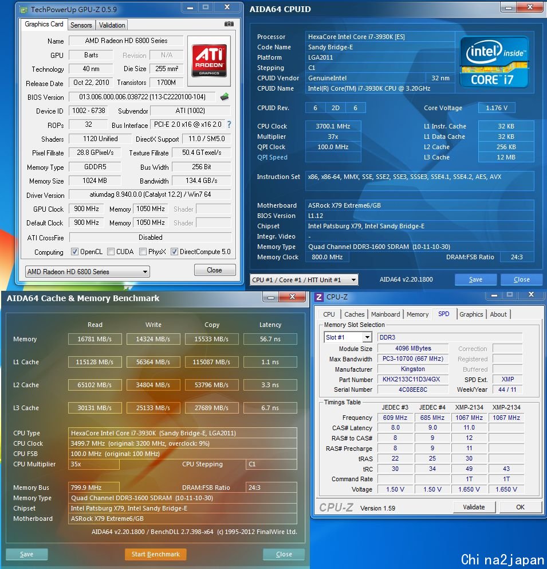Close the CPU-Z window with X
Image resolution: width=547 pixels, height=569 pixels.
coord(531,295)
